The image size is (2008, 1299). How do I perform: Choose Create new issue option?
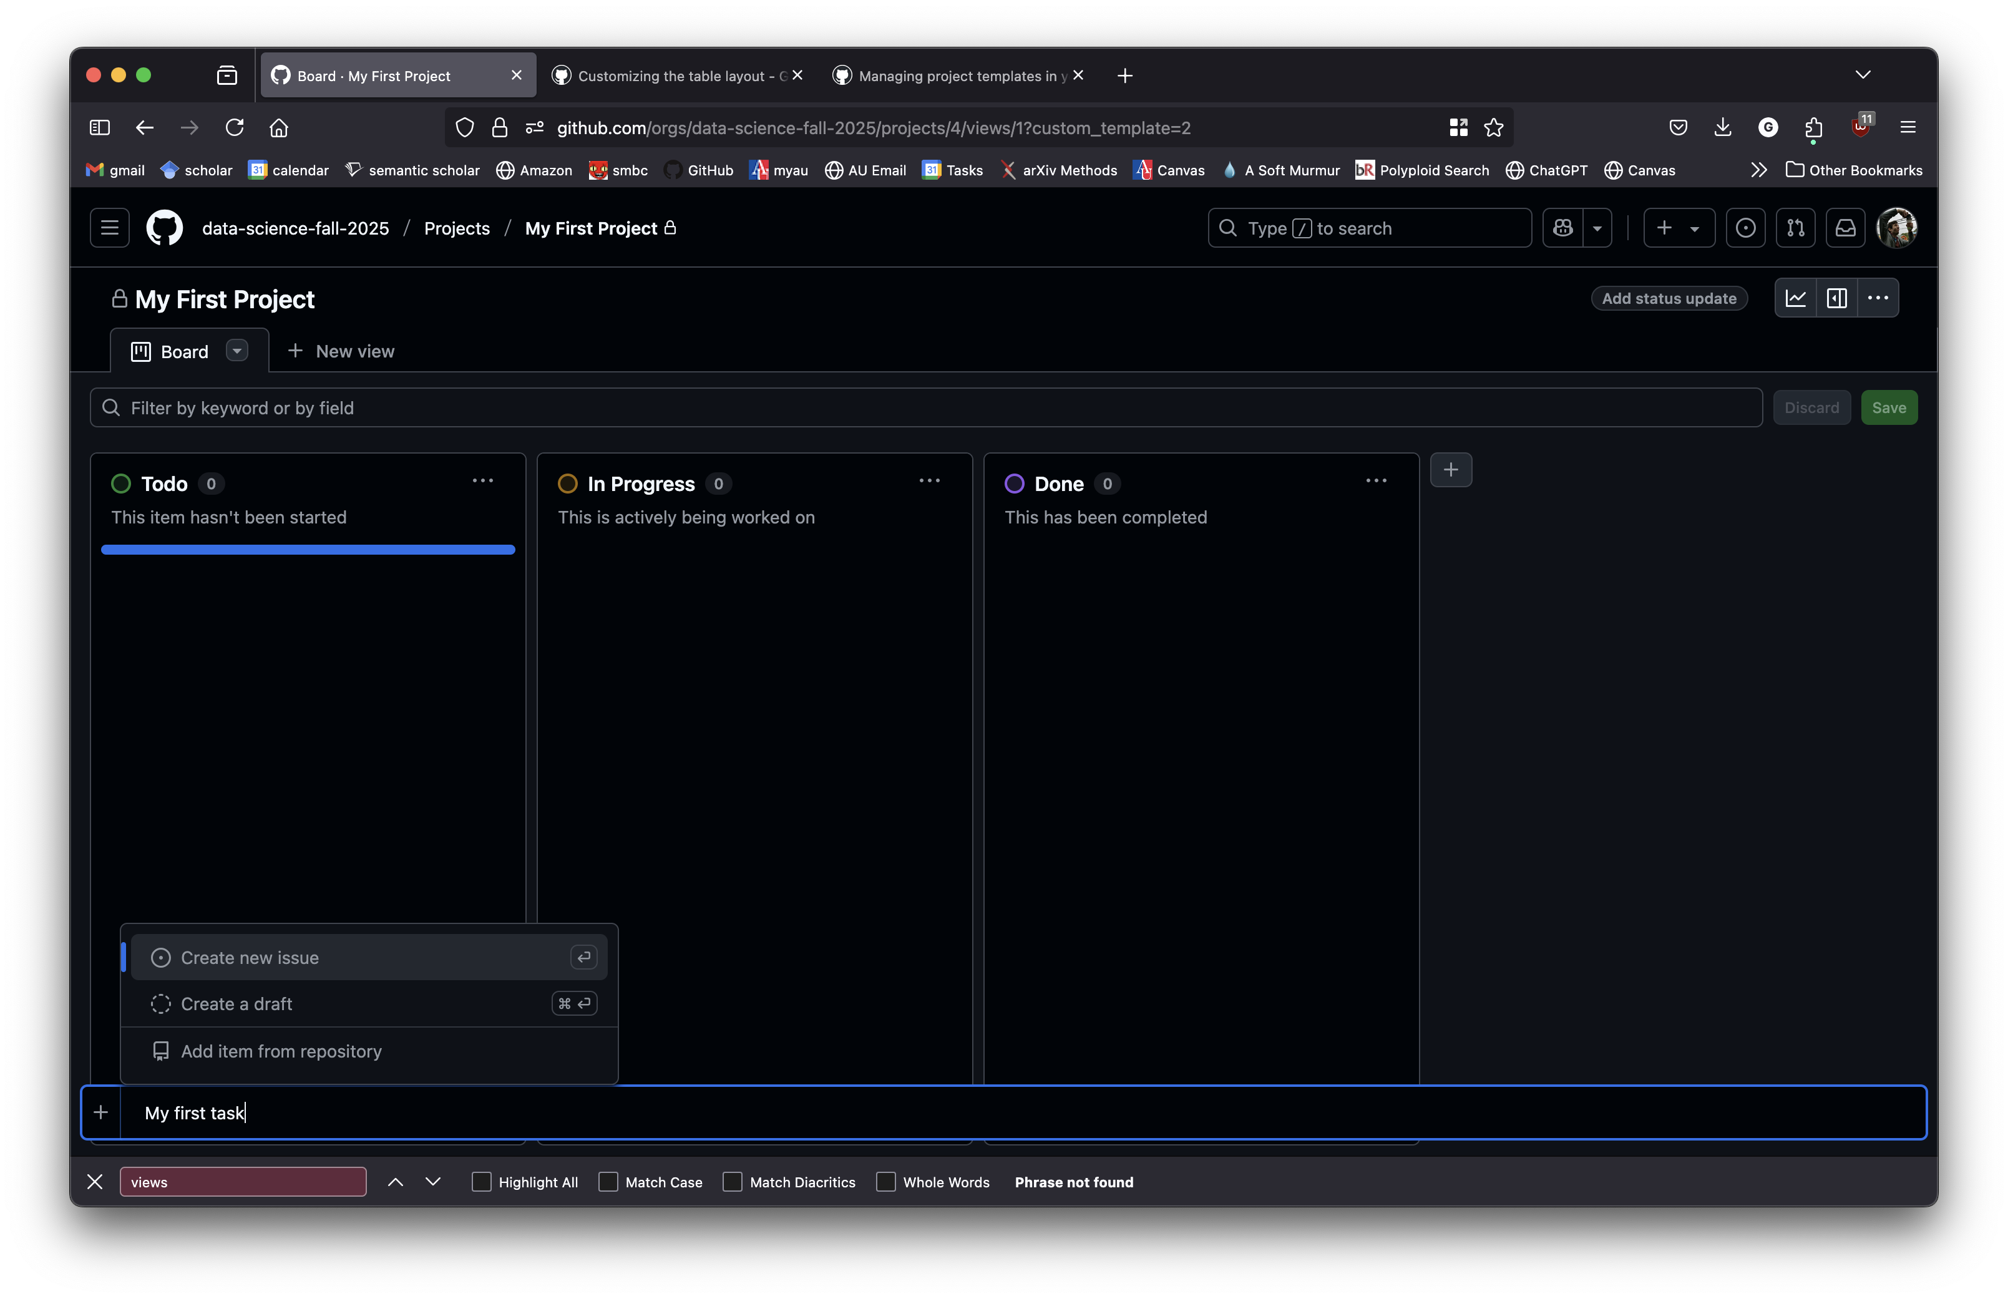point(369,957)
